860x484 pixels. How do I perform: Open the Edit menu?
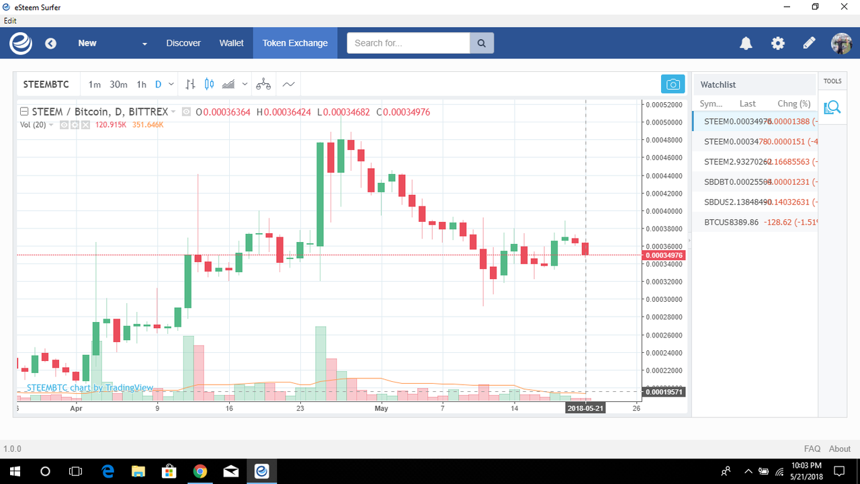click(10, 20)
